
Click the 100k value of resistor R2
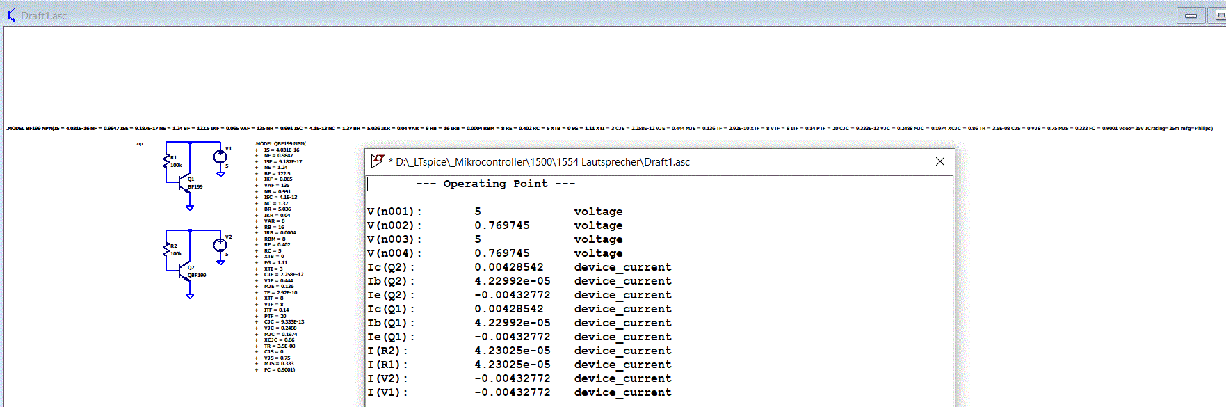pos(176,254)
